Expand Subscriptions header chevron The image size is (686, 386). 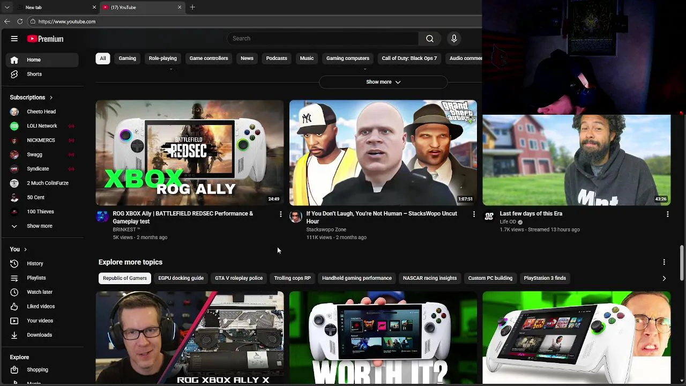coord(51,98)
